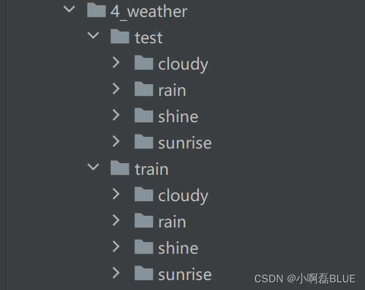Click shine folder icon under train

pyautogui.click(x=144, y=247)
